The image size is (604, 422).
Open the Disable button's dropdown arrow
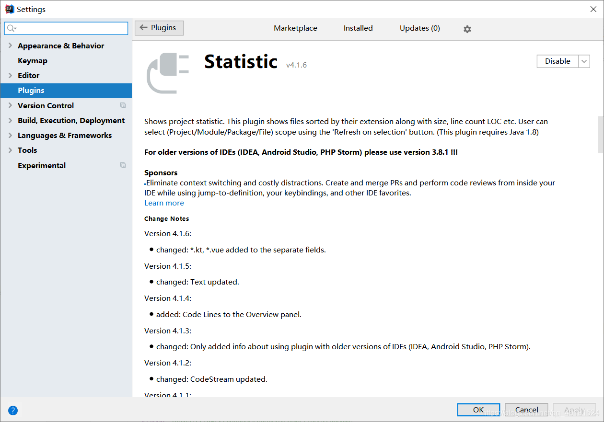[584, 61]
